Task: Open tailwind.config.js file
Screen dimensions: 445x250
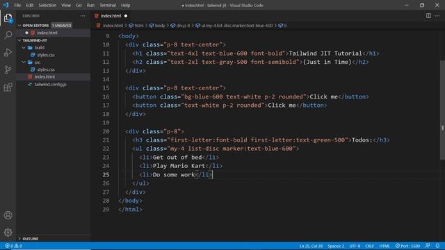Action: click(x=51, y=84)
